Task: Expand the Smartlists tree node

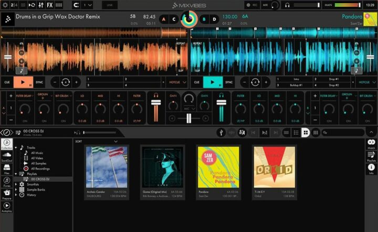Action: pos(16,184)
